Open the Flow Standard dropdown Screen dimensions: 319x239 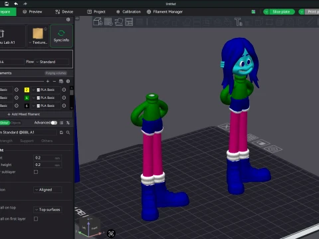(53, 62)
